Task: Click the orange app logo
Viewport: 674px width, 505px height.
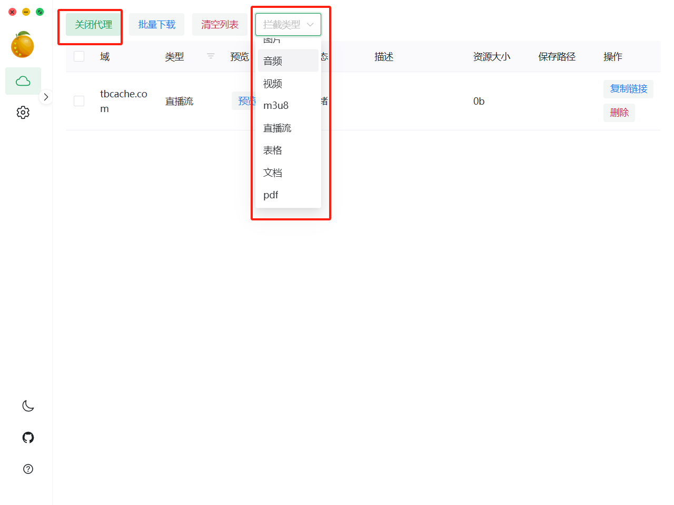Action: 23,45
